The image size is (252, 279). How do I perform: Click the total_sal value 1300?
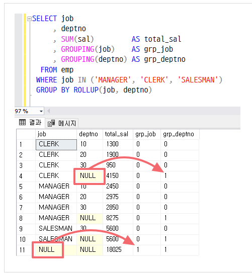(x=118, y=144)
